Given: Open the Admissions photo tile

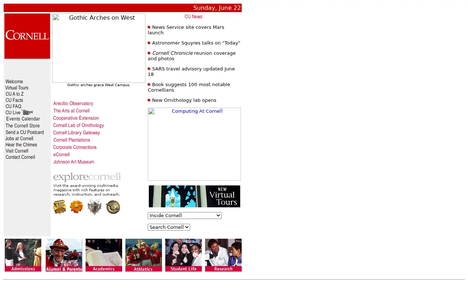Looking at the screenshot, I should pos(23,255).
